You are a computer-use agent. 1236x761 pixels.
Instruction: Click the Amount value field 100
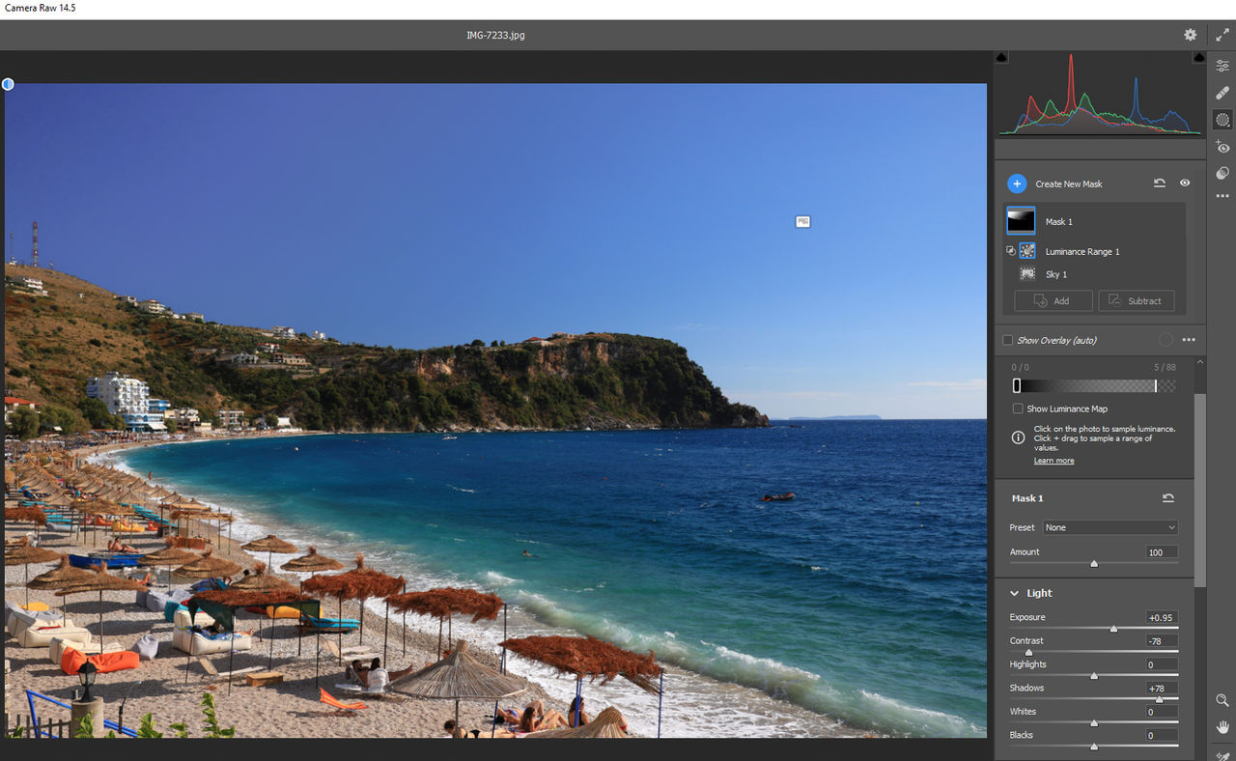pos(1162,551)
